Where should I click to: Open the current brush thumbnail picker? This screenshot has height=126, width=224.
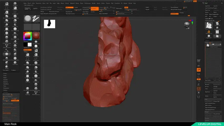[x=28, y=19]
